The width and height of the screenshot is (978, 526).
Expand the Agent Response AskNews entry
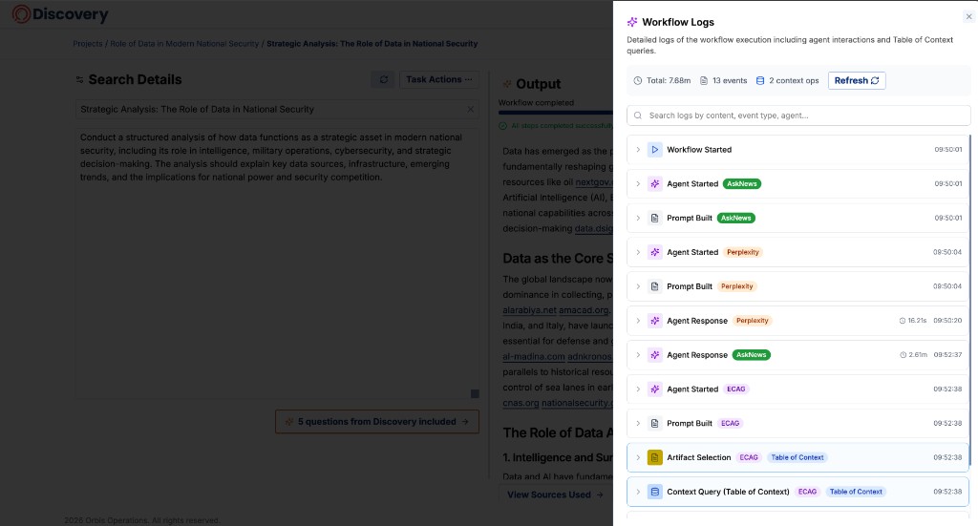(637, 355)
